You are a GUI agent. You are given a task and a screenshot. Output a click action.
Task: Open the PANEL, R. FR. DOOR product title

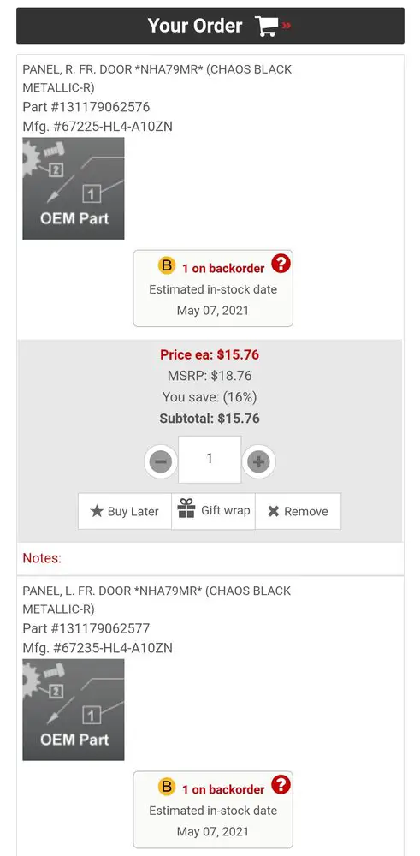coord(157,78)
